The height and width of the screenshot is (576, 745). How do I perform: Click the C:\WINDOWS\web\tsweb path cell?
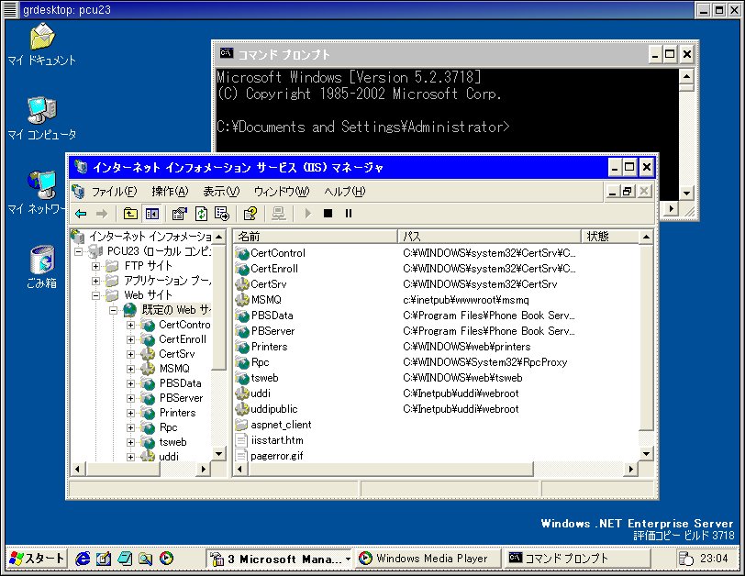tap(462, 378)
